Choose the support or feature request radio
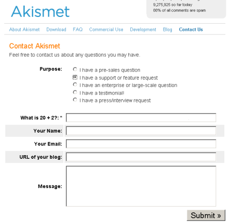The width and height of the screenshot is (247, 222). coord(75,77)
